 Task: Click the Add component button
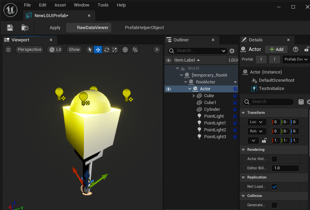pyautogui.click(x=276, y=49)
